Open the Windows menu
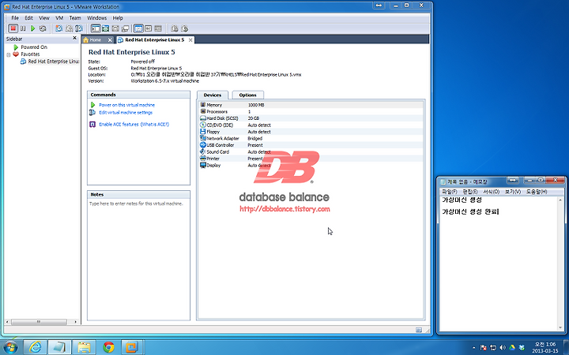Image resolution: width=569 pixels, height=355 pixels. [x=97, y=17]
